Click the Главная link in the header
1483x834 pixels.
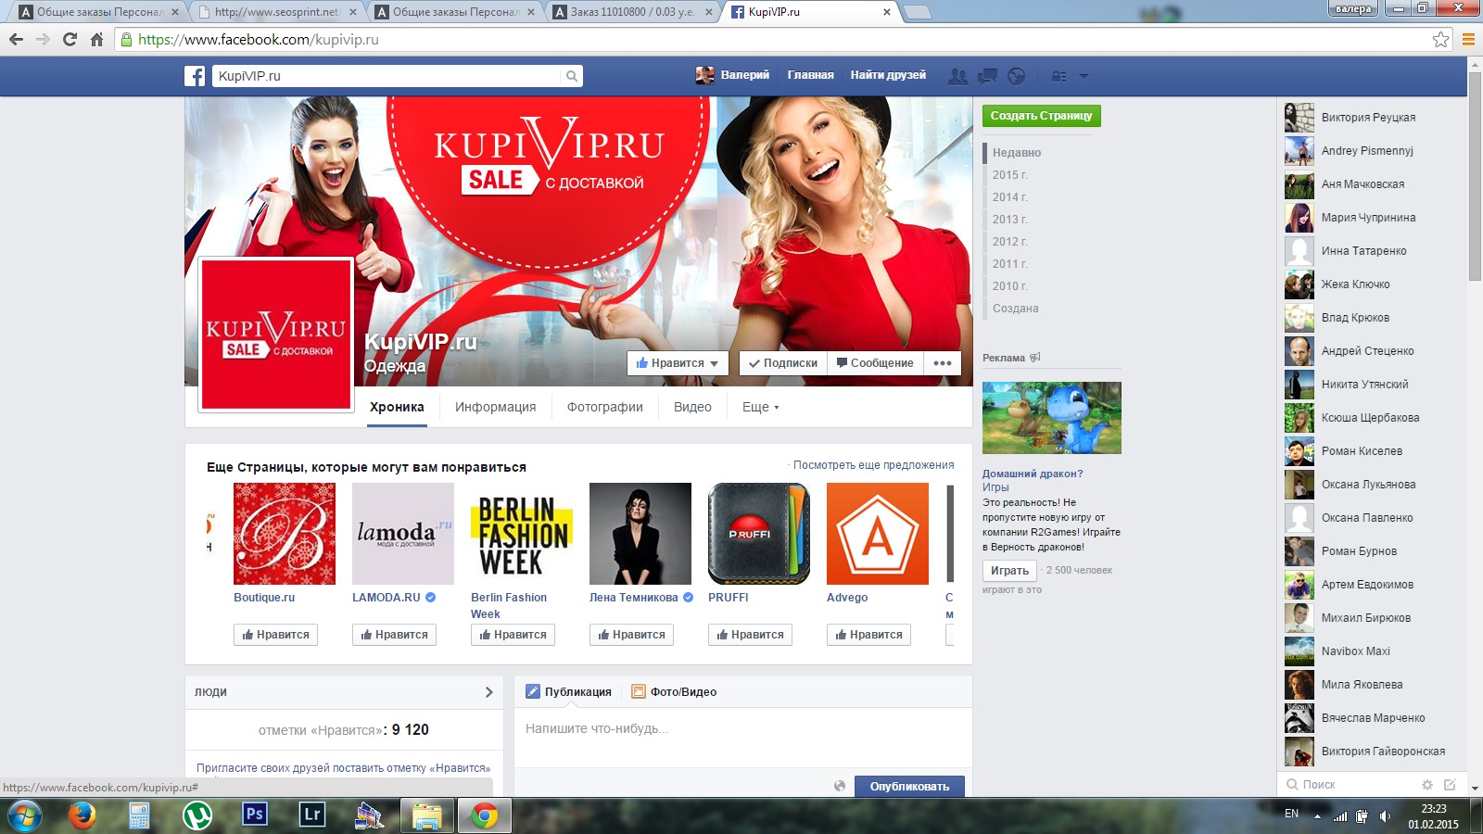click(810, 75)
